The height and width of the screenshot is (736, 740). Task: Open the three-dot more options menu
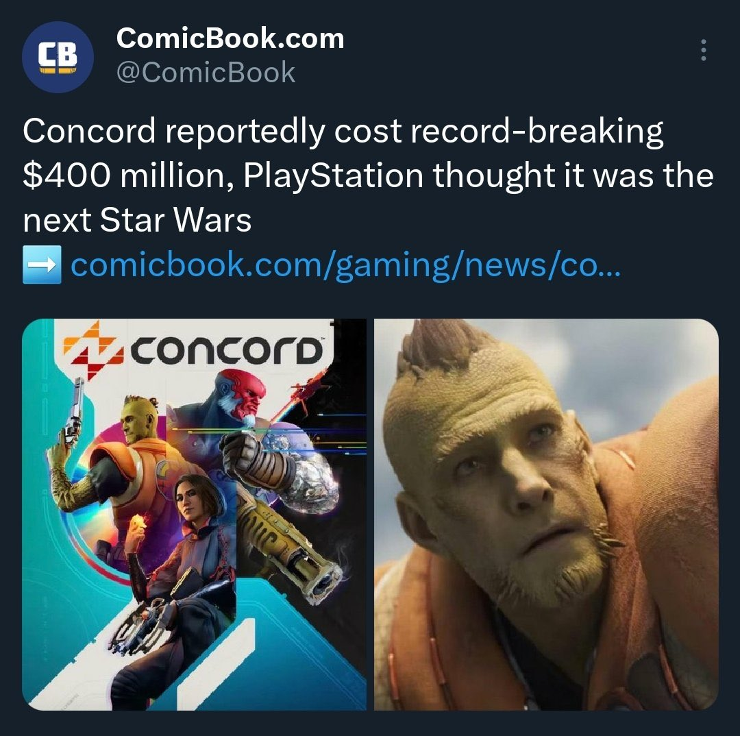[x=704, y=50]
